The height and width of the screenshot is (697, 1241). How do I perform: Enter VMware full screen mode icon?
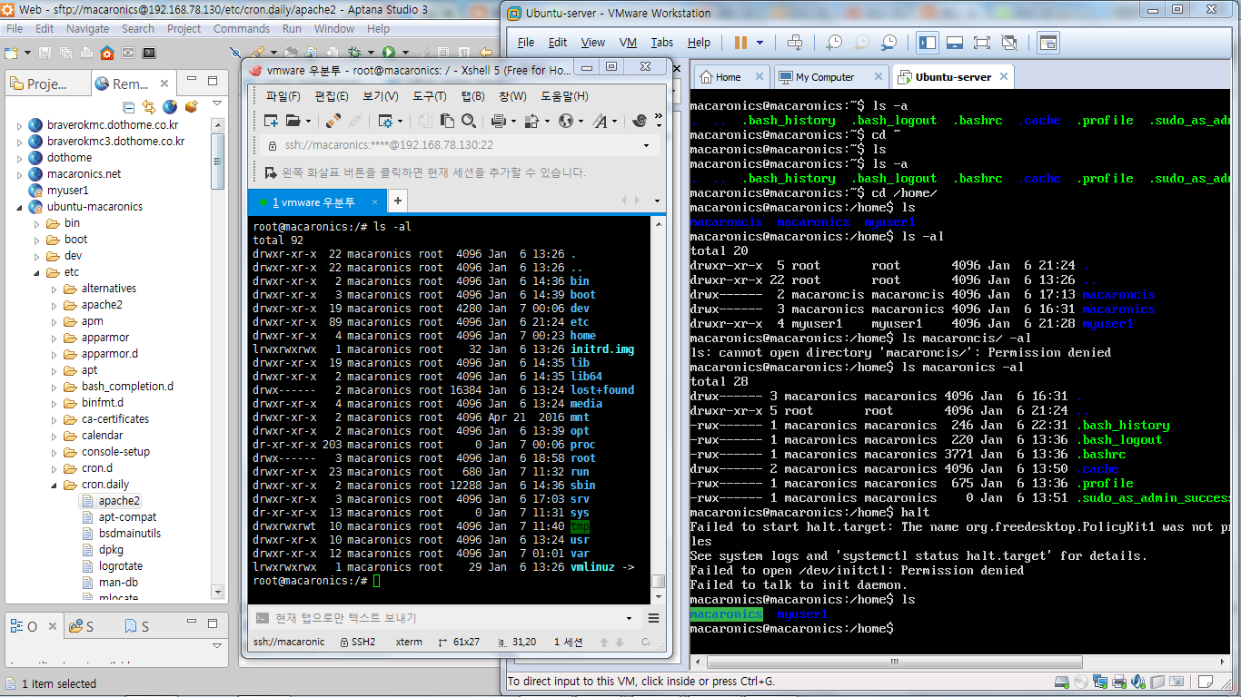(982, 43)
